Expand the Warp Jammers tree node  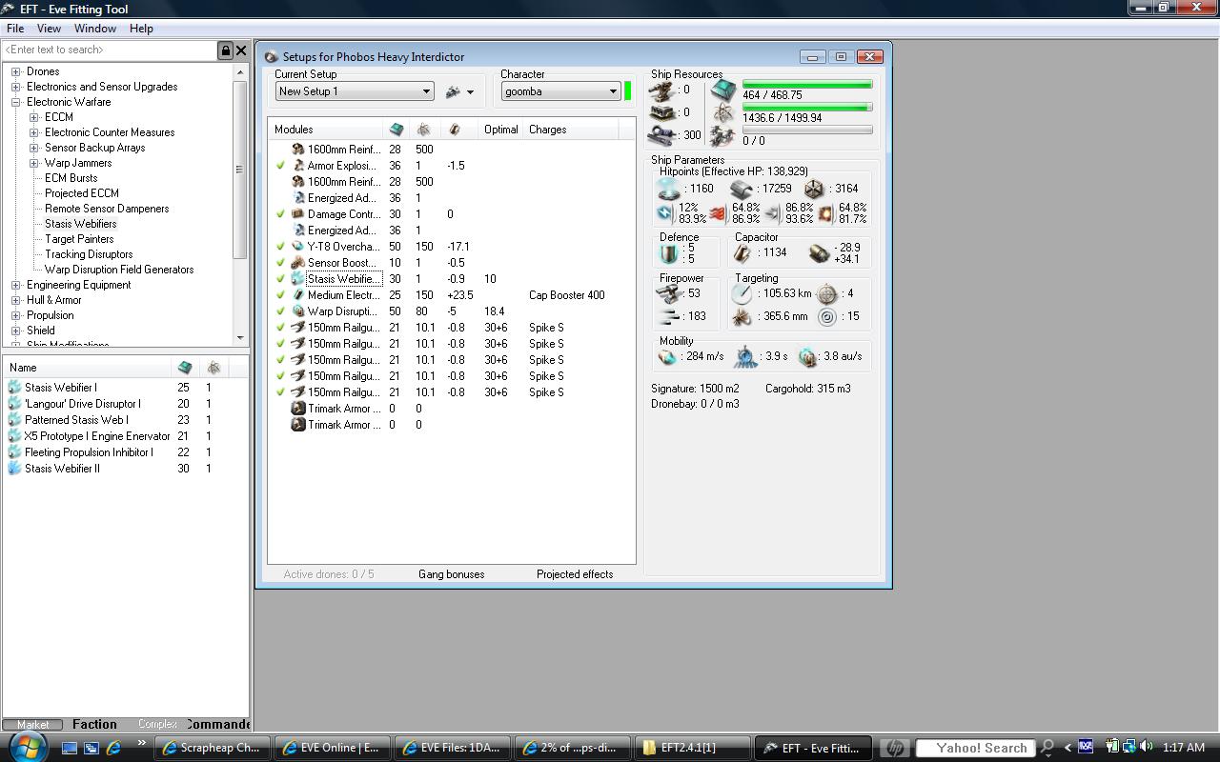point(34,163)
